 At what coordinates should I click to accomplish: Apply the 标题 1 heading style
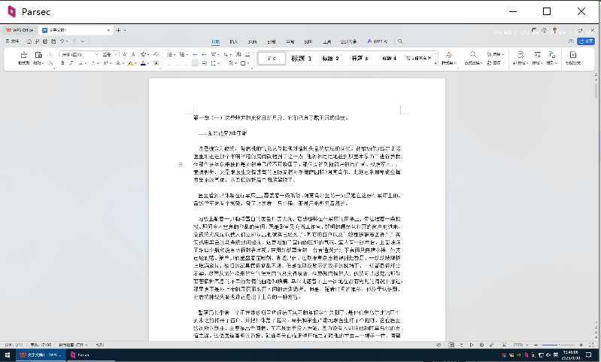302,58
